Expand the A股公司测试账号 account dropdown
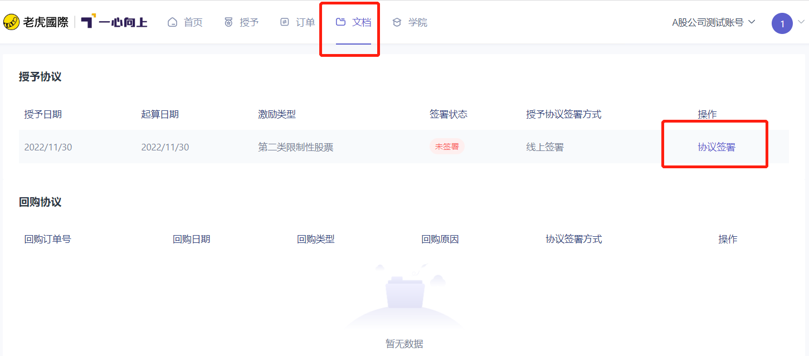Image resolution: width=809 pixels, height=356 pixels. (714, 22)
